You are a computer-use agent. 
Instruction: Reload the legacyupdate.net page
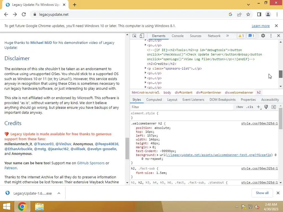tap(24, 14)
